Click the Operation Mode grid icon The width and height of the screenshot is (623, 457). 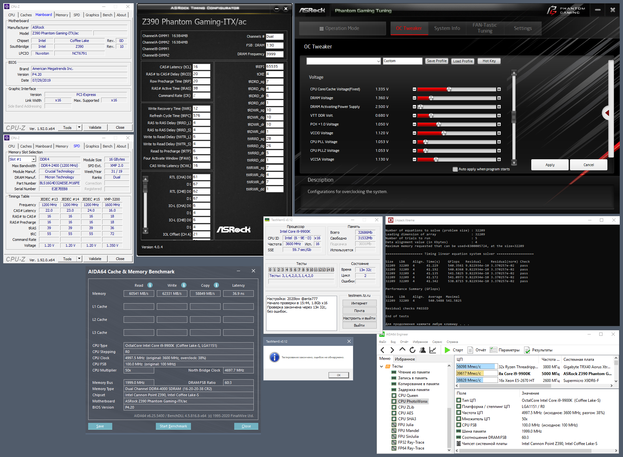coord(321,29)
